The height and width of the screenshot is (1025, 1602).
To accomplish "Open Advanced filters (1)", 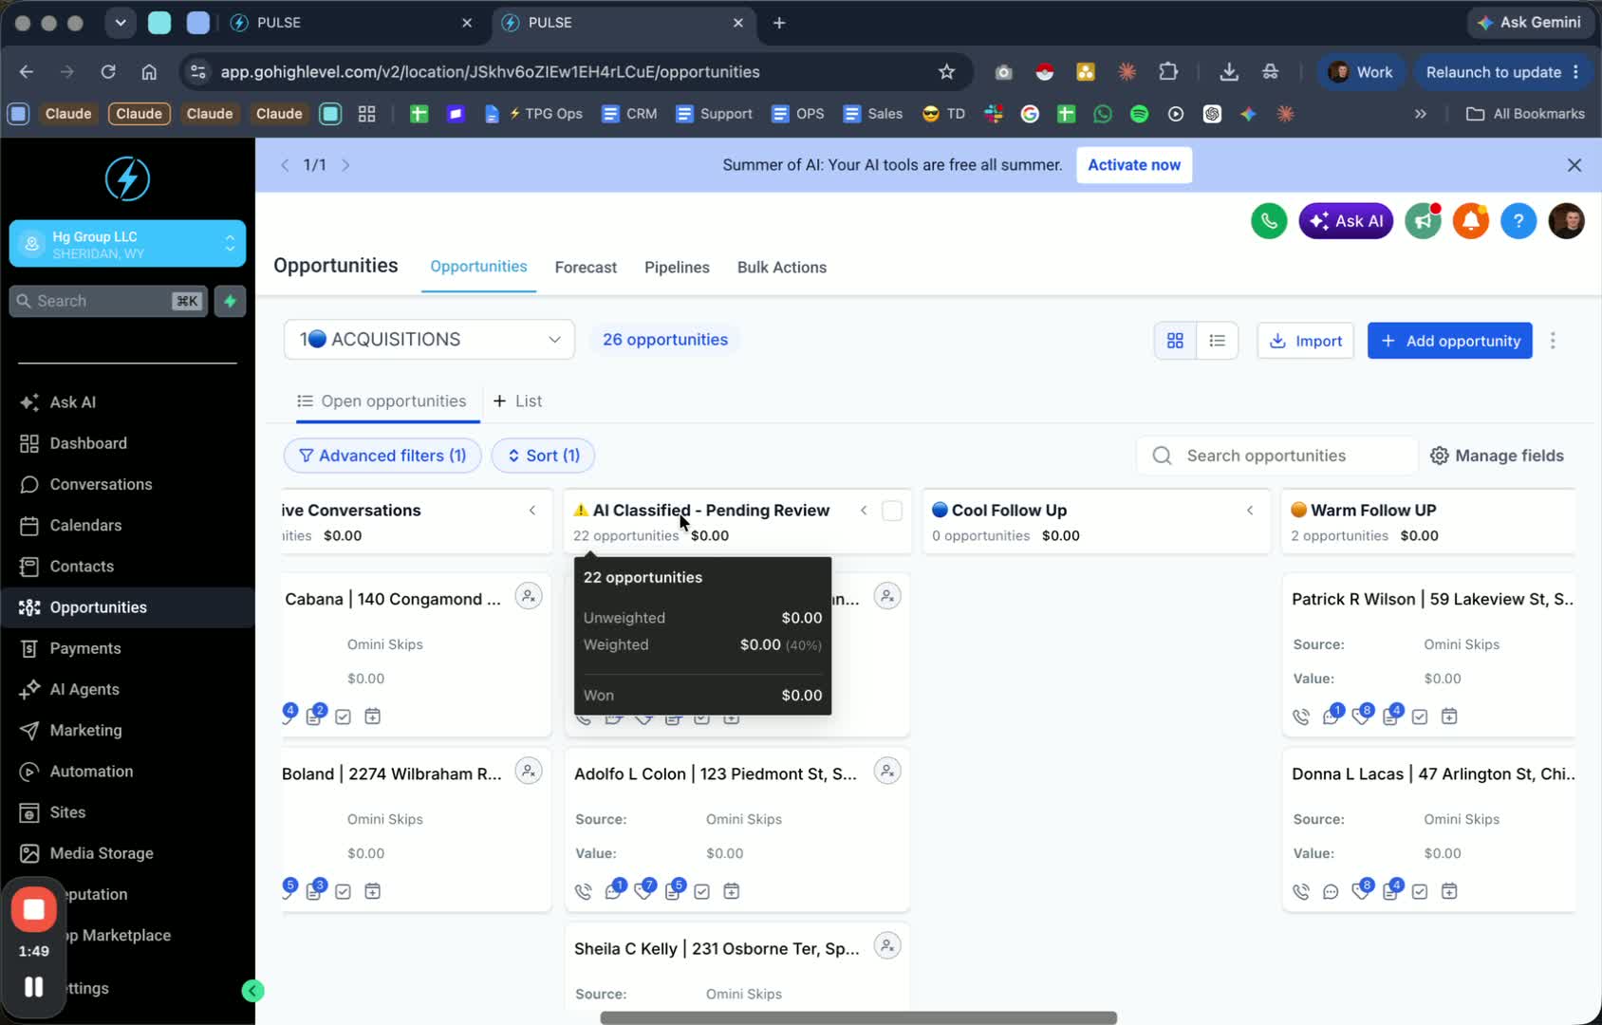I will [x=382, y=456].
